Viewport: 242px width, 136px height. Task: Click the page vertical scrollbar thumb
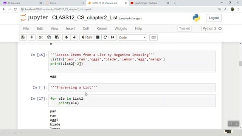[240, 63]
